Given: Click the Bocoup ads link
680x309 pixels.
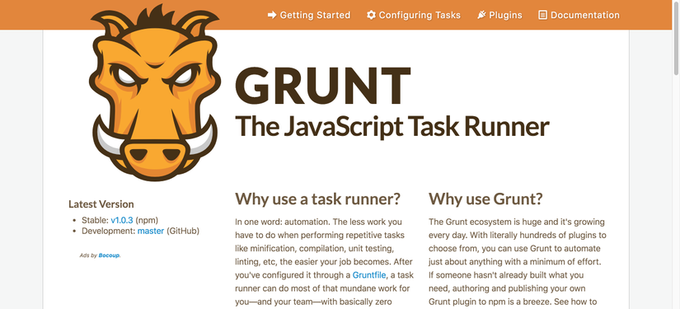Looking at the screenshot, I should click(x=109, y=255).
